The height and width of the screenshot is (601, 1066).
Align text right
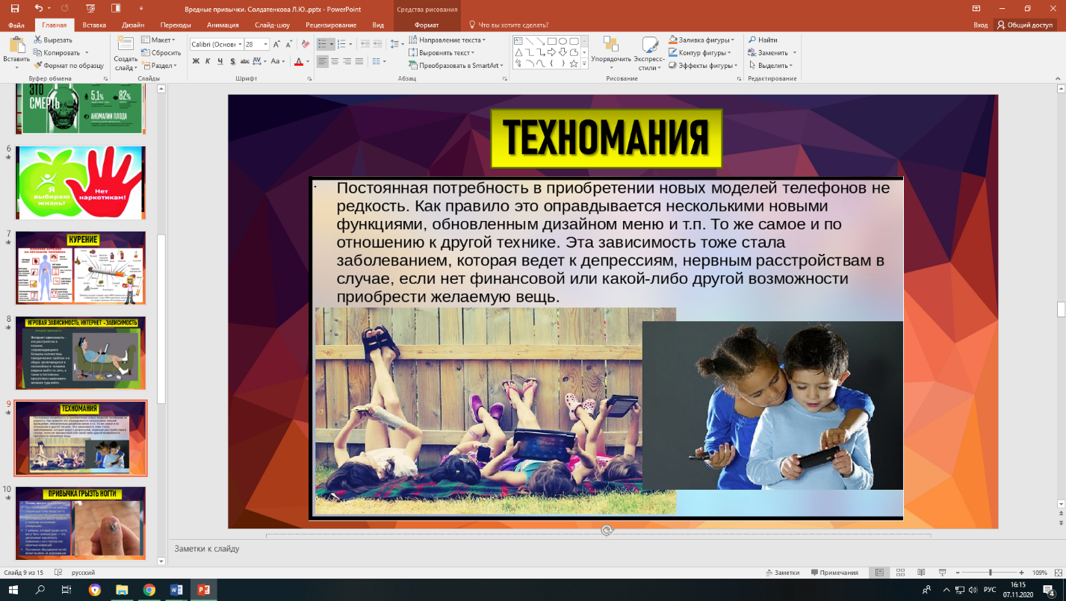point(347,61)
